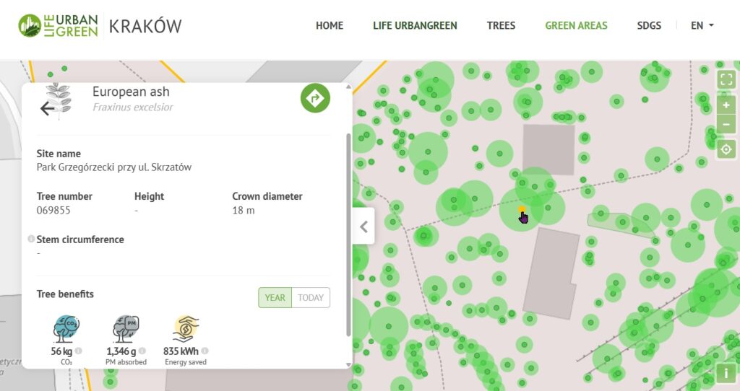This screenshot has height=391, width=740.
Task: Collapse the tree details side panel
Action: pos(363,227)
